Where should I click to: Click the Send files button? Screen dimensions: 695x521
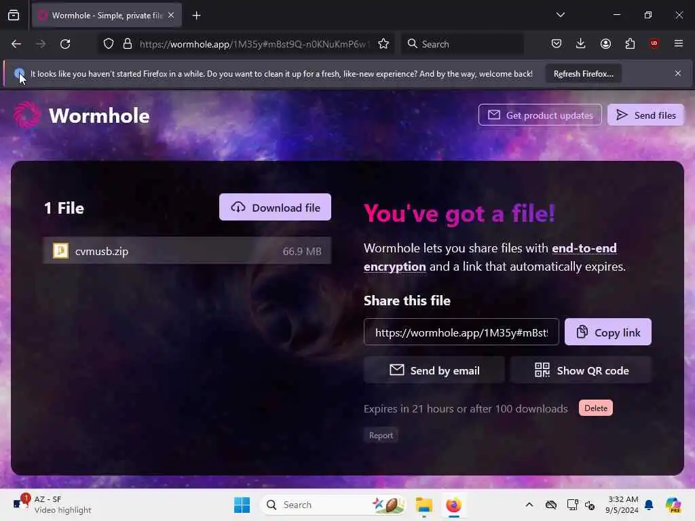(x=646, y=115)
